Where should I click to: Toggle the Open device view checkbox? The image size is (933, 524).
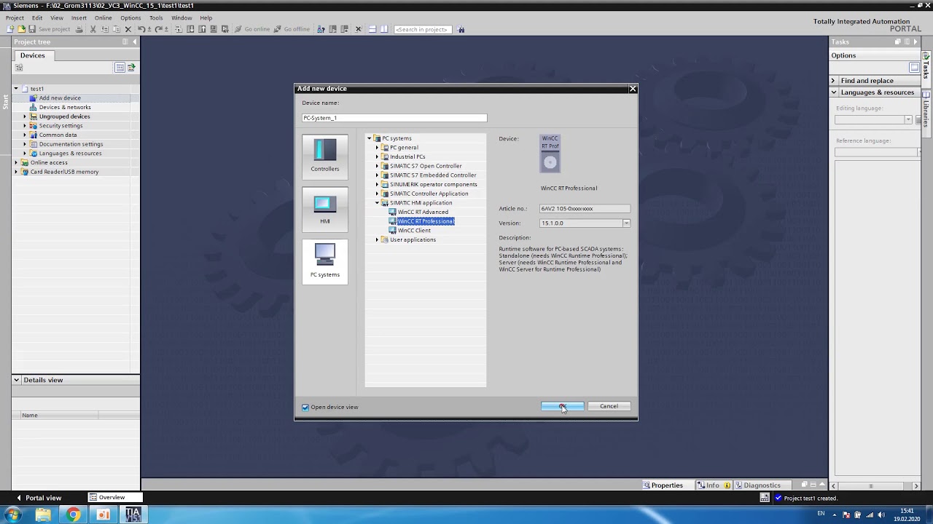click(x=305, y=408)
